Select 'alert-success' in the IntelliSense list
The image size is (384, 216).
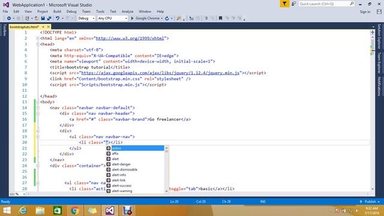tap(135, 185)
